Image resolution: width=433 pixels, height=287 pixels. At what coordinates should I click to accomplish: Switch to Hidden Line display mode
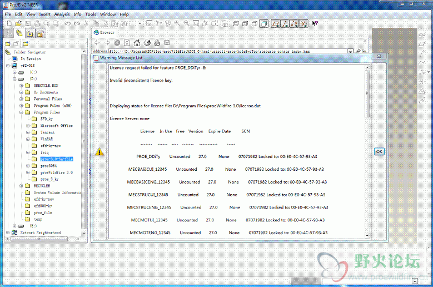[245, 24]
